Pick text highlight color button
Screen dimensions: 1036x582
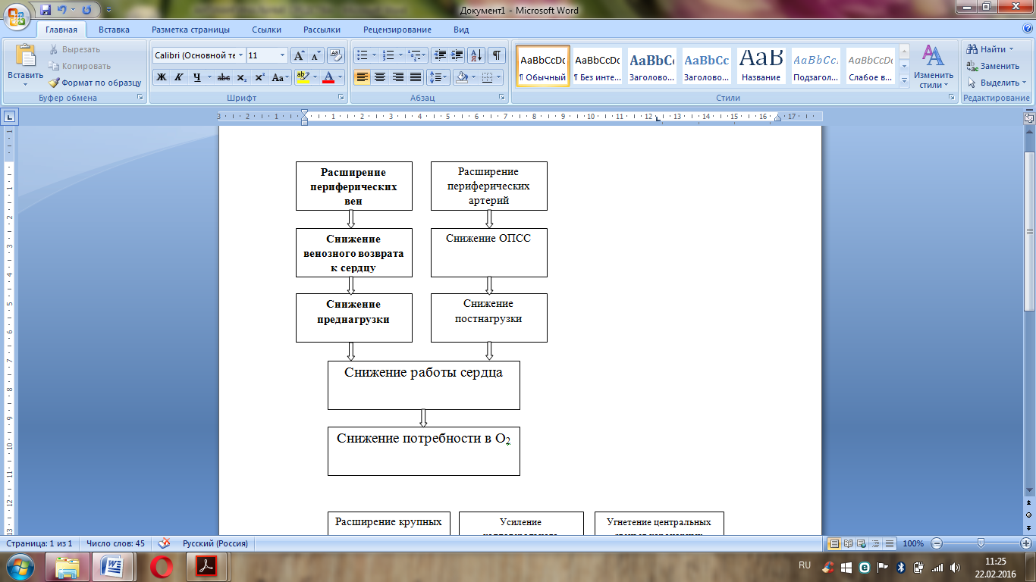click(303, 77)
